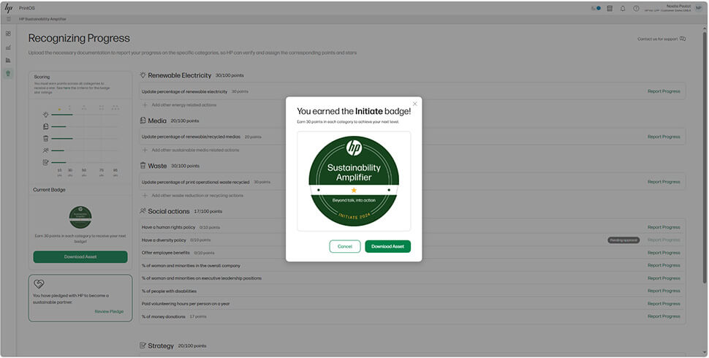The width and height of the screenshot is (709, 358).
Task: Click Report Progress for money donations row
Action: (x=664, y=316)
